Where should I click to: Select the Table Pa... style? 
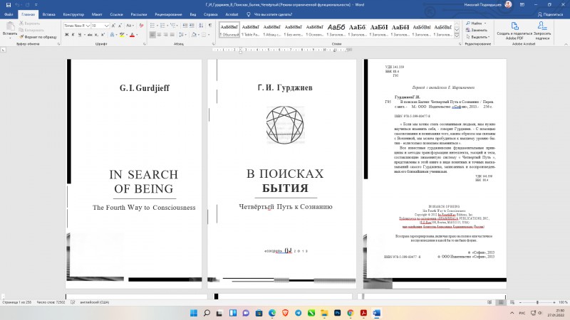pos(251,30)
